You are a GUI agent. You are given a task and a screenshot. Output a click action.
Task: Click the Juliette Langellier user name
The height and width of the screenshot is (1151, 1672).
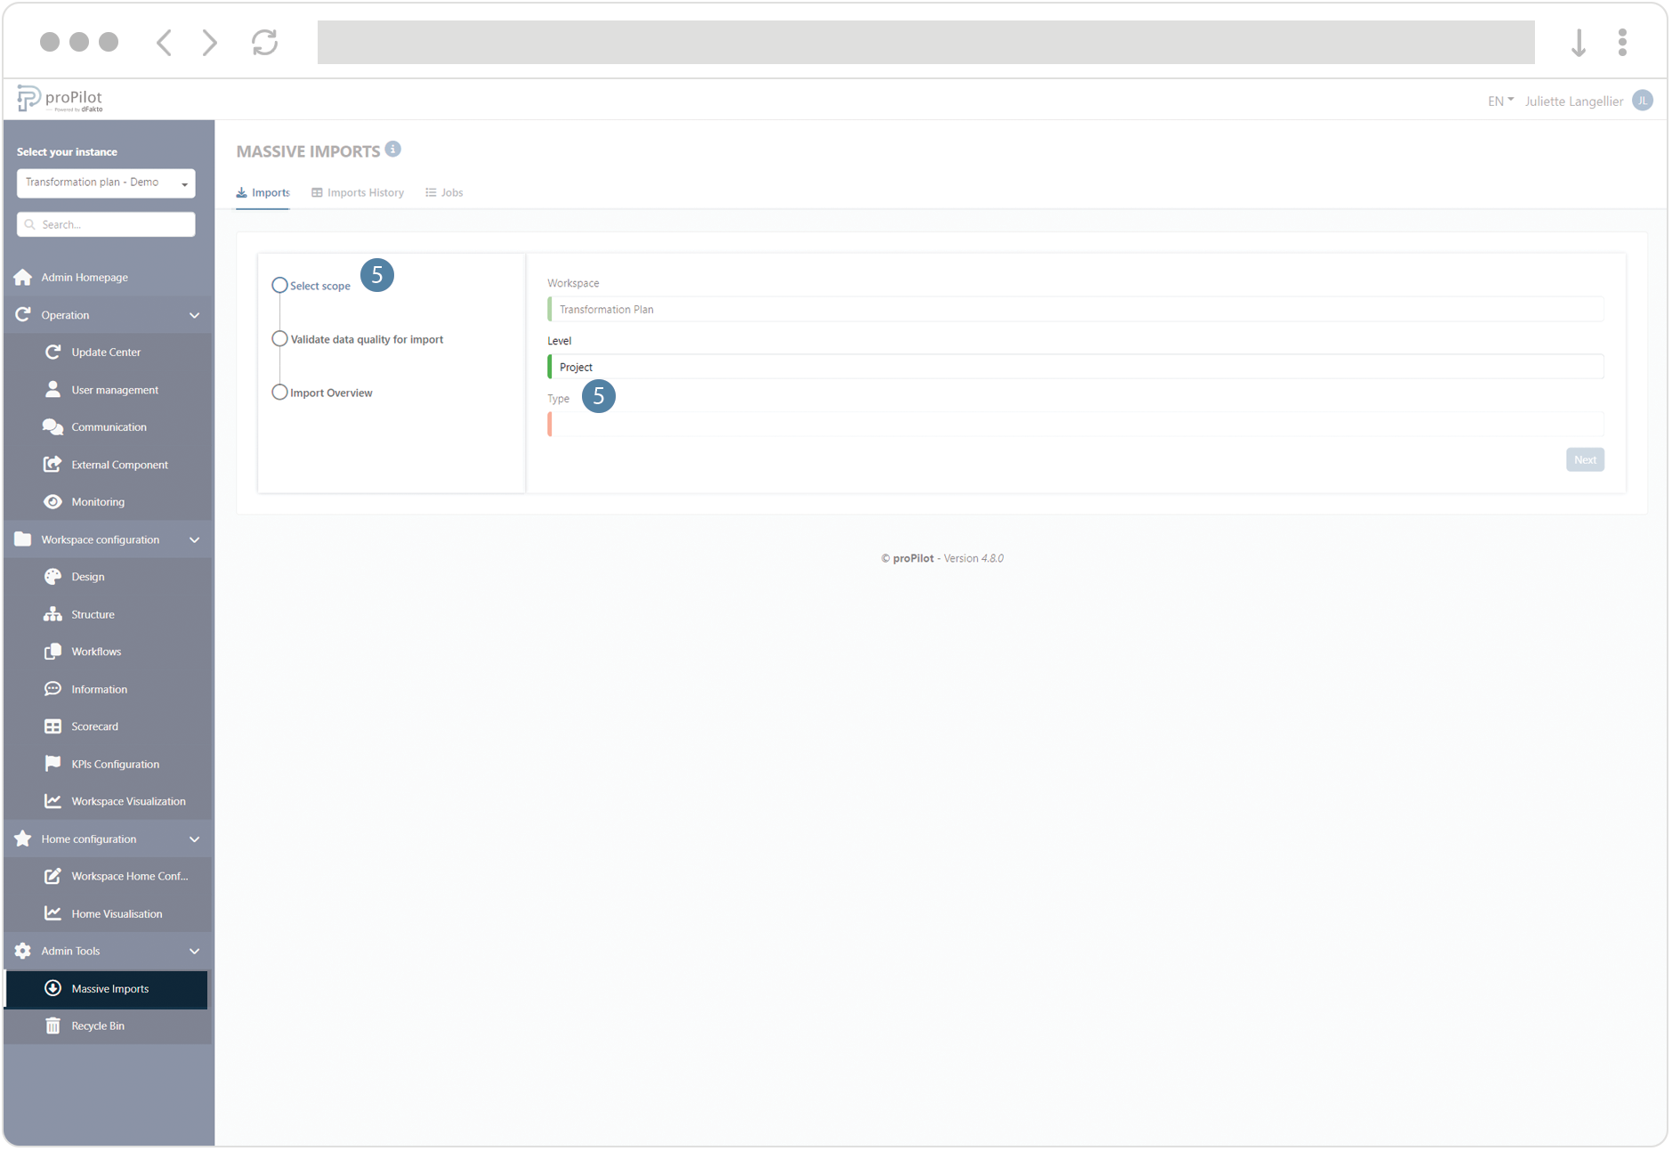pyautogui.click(x=1573, y=101)
